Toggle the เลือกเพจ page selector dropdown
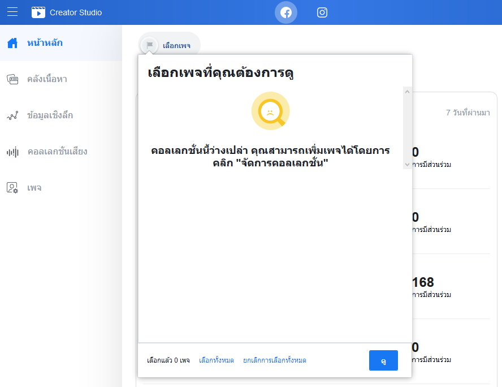The image size is (502, 387). tap(170, 45)
